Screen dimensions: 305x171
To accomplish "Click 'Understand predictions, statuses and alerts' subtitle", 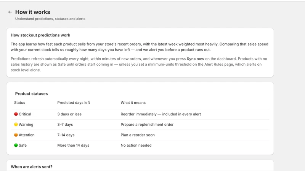I will click(50, 19).
